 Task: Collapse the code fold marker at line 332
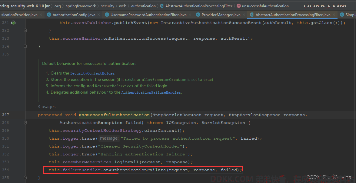(25, 30)
